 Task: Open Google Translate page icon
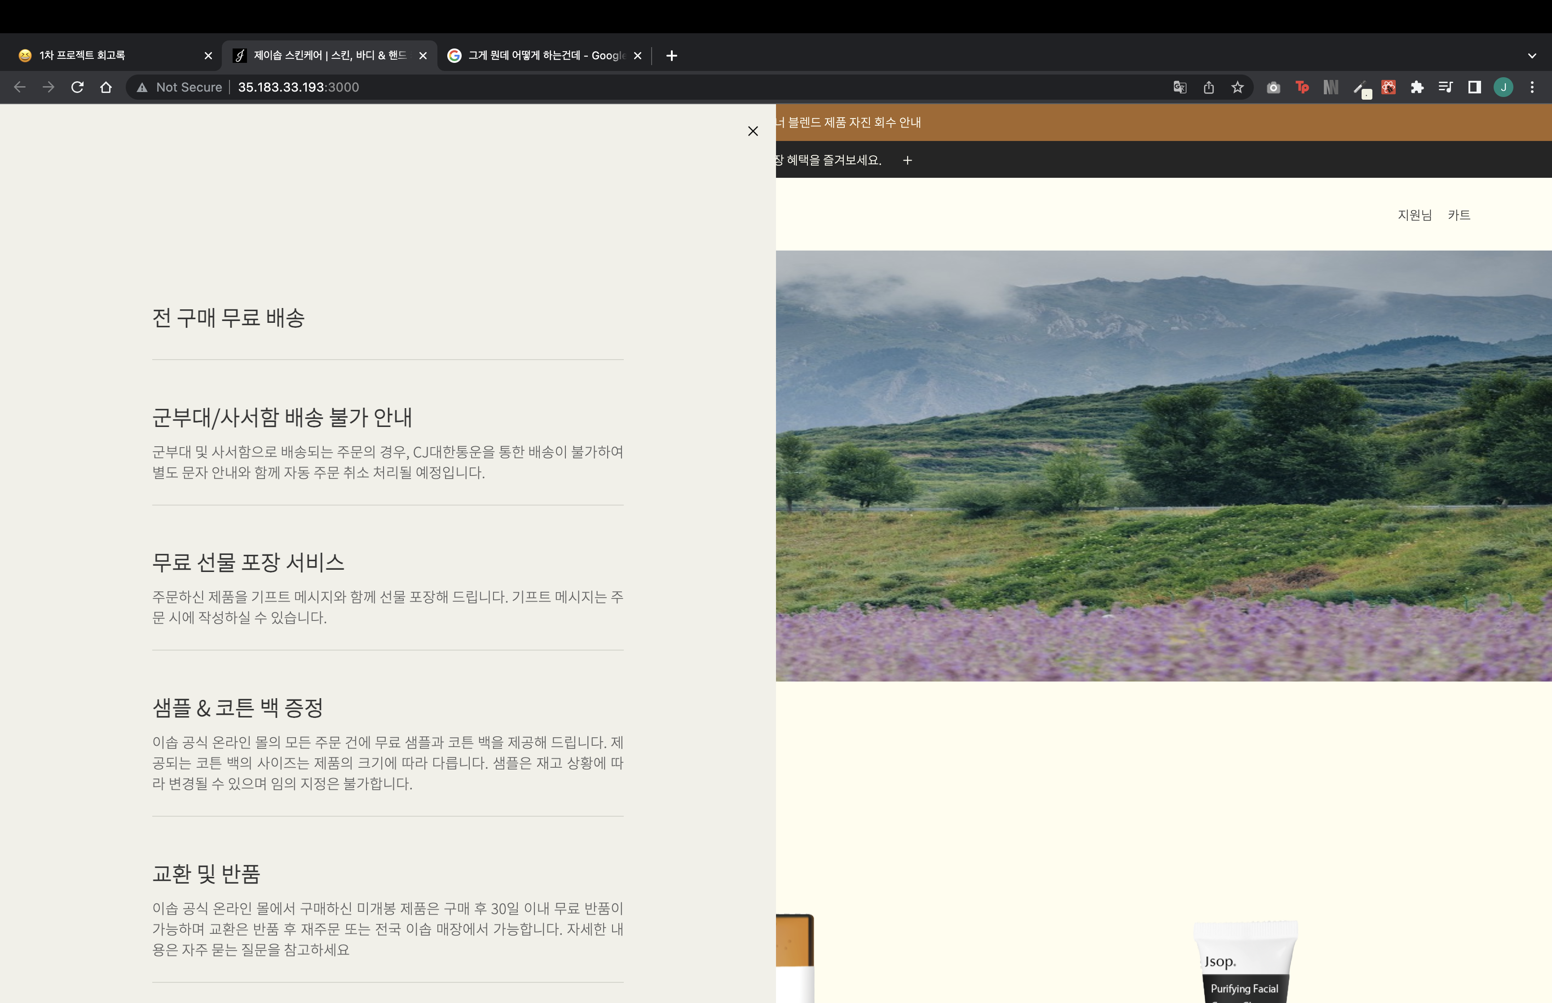(1179, 87)
